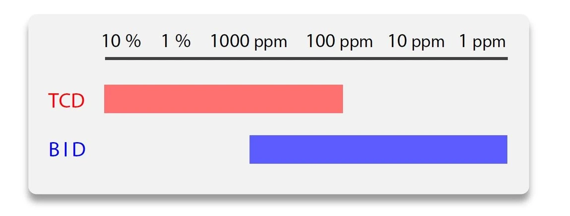Click the "10 %" scale label
Viewport: 570px width, 216px height.
[x=122, y=41]
